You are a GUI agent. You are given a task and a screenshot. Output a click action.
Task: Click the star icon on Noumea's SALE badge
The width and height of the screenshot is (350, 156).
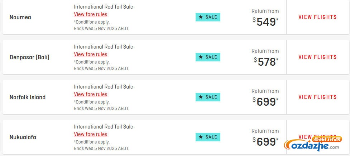[x=201, y=17]
